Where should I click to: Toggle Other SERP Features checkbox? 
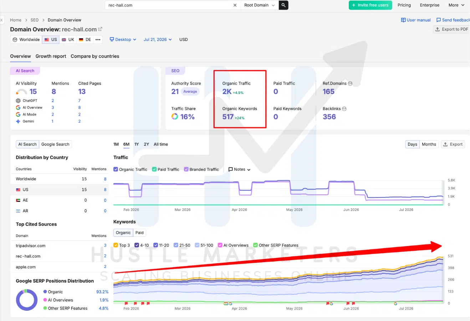pos(255,245)
